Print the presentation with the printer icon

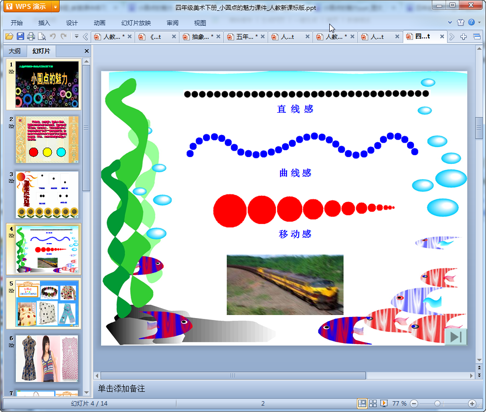[x=31, y=36]
